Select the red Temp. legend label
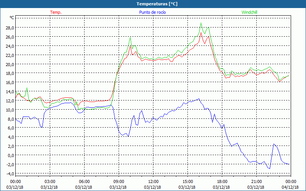Viewport: 306px width, 191px height. (x=56, y=12)
